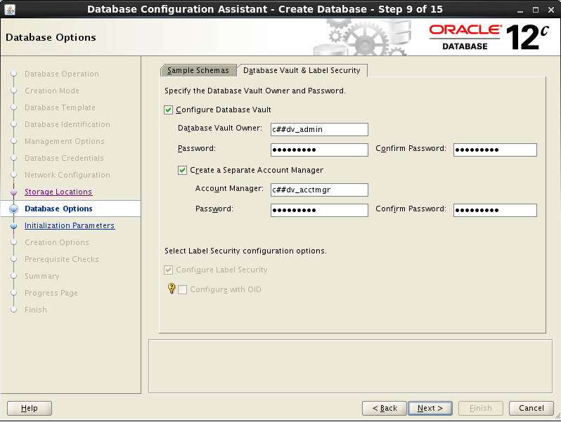
Task: Click the Network Configuration step
Action: coord(67,175)
